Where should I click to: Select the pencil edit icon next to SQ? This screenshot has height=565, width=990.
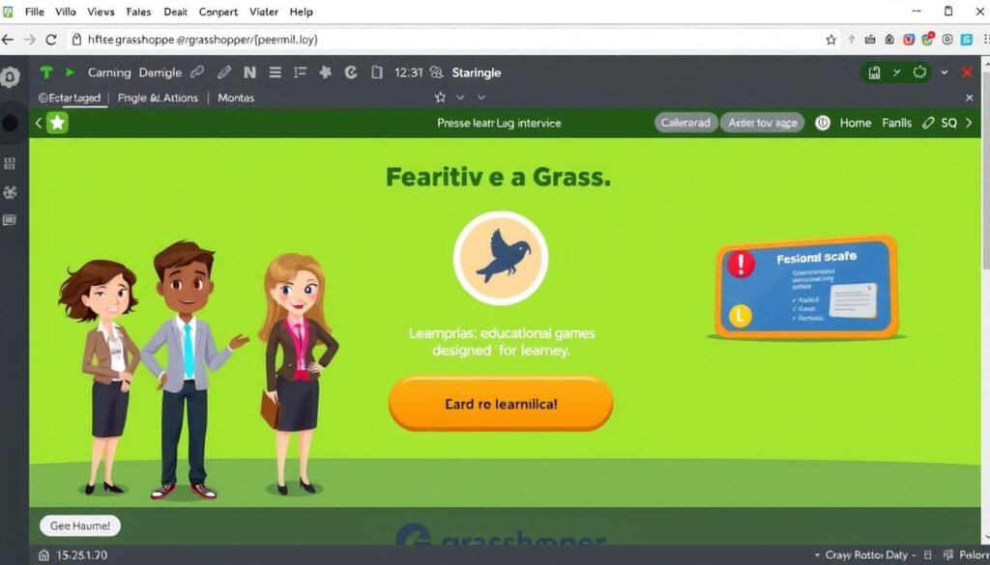coord(928,123)
